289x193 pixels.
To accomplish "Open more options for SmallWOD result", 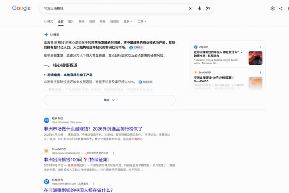I will click(113, 153).
